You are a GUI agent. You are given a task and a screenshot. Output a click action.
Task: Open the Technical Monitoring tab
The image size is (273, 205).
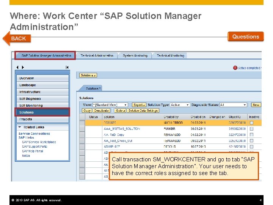(x=170, y=55)
